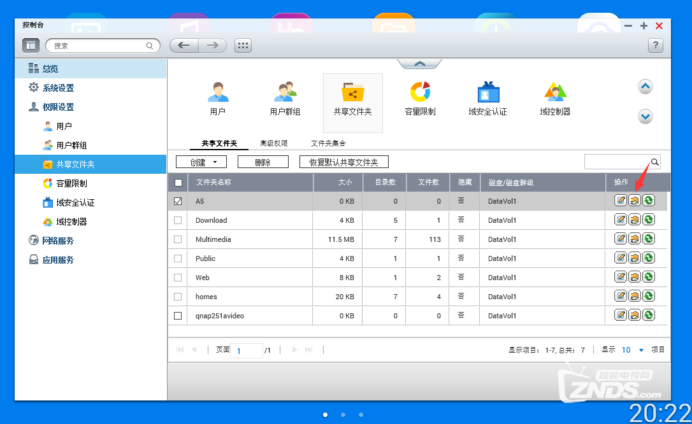Toggle the sidebar panel view button
This screenshot has width=692, height=424.
click(31, 45)
